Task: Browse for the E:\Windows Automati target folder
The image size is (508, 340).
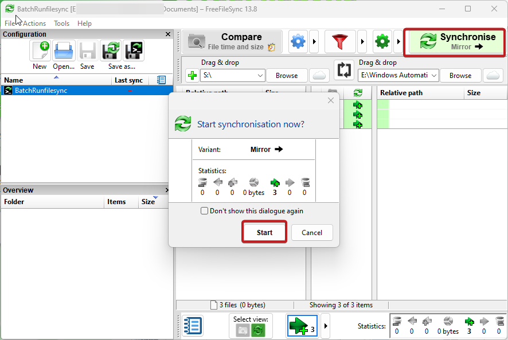Action: tap(460, 76)
